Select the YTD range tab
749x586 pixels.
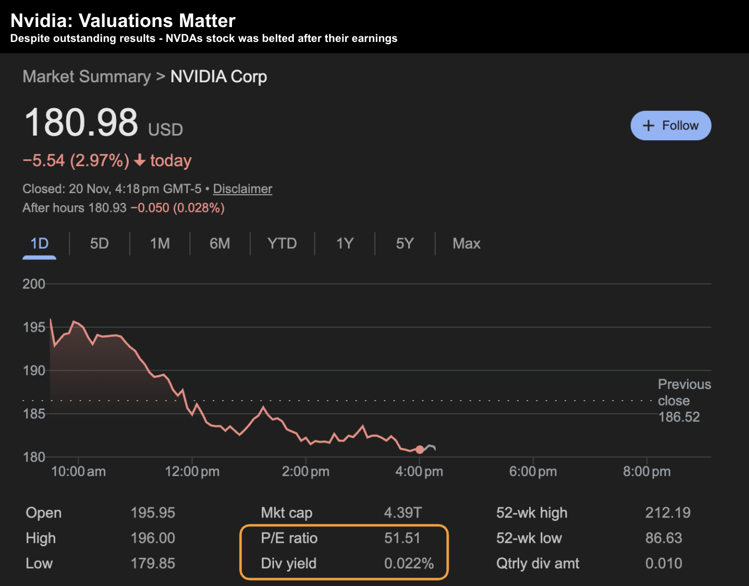coord(282,243)
